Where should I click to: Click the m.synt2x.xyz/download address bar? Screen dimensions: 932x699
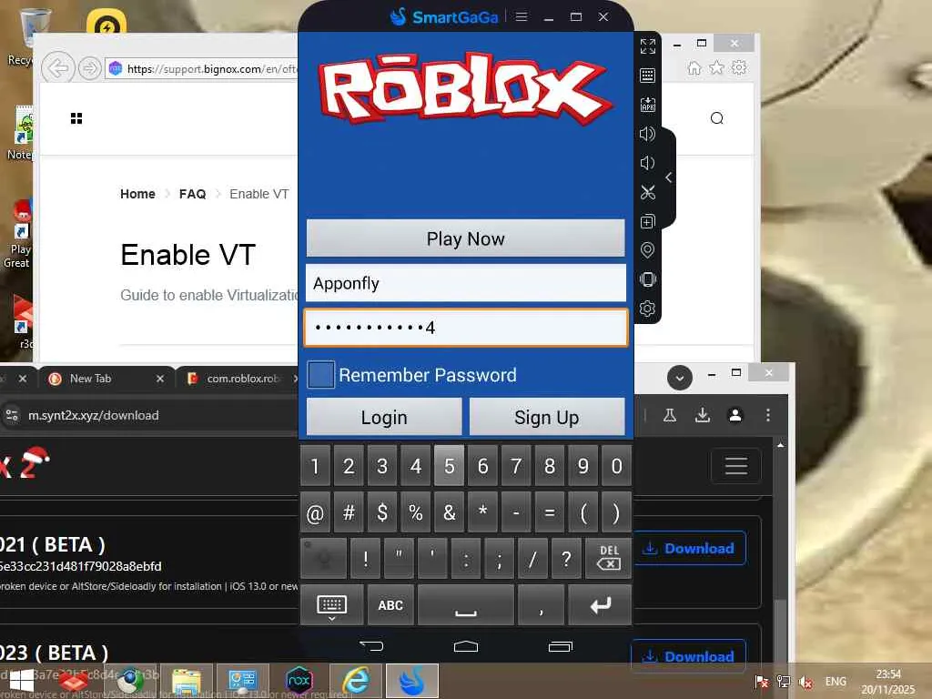[x=148, y=415]
